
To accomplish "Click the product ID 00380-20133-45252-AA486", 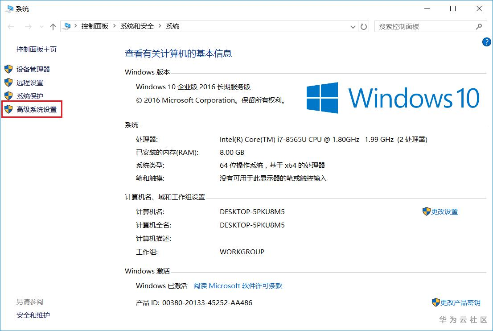I will click(x=207, y=303).
